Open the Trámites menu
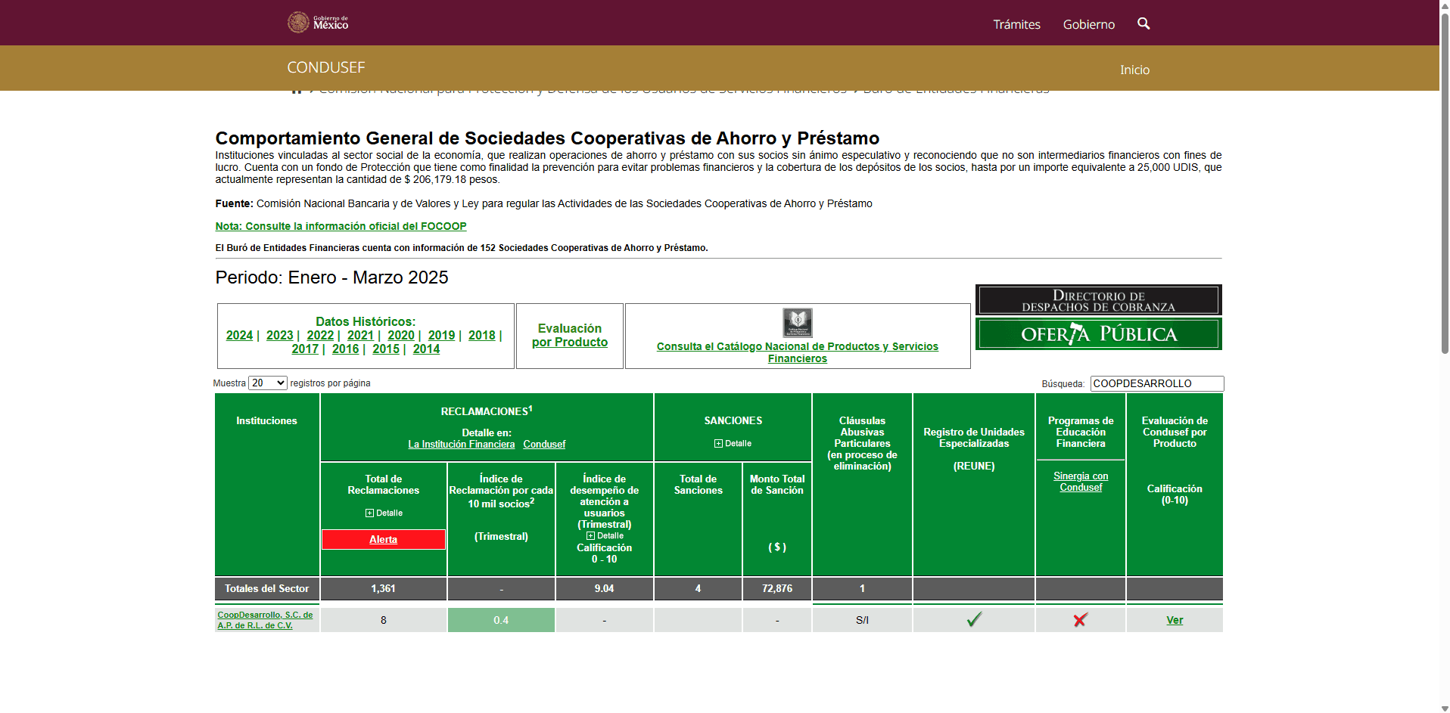Screen dimensions: 1450x713 [1016, 24]
